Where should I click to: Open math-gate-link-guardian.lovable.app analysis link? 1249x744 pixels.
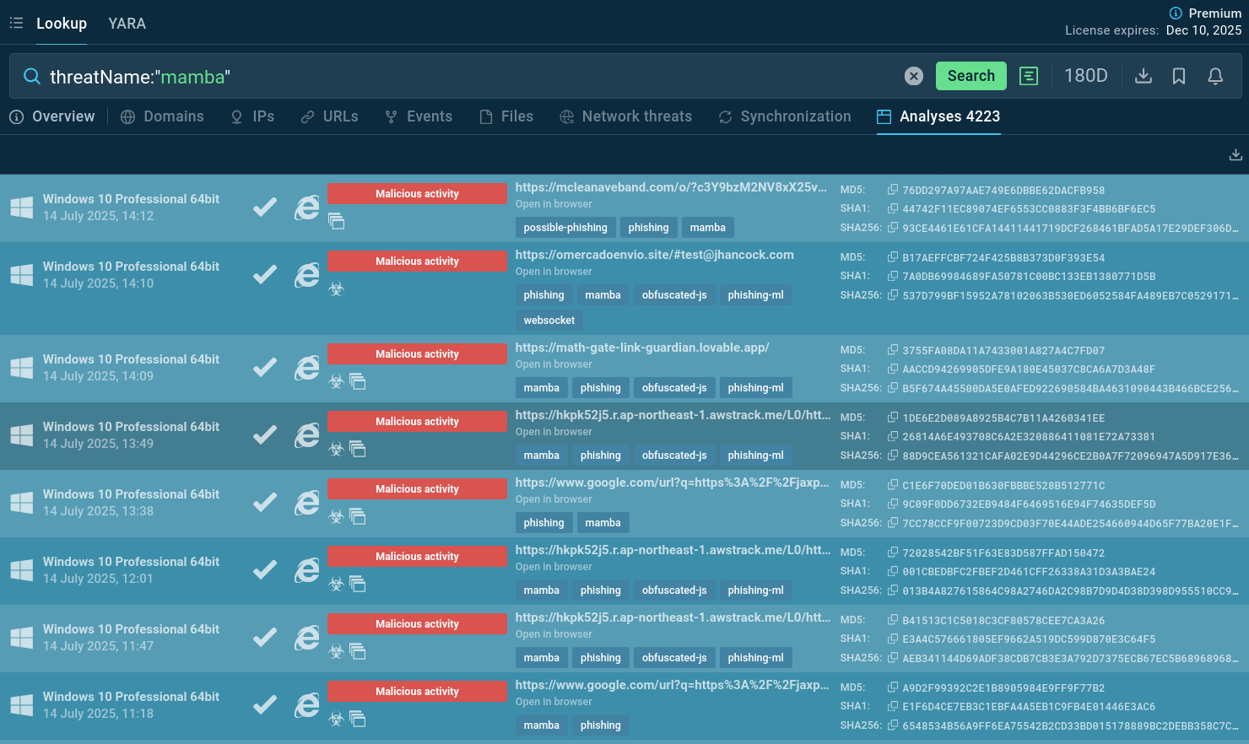(x=641, y=348)
